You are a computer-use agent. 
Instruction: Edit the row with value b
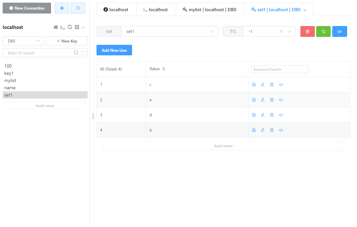pos(263,130)
